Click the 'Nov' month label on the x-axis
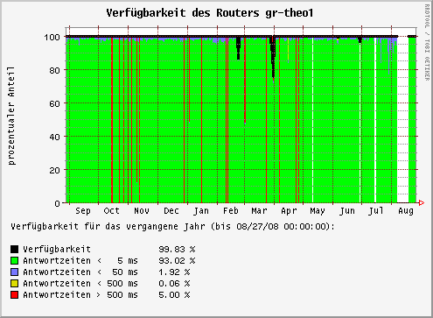This screenshot has height=318, width=433. tap(142, 211)
